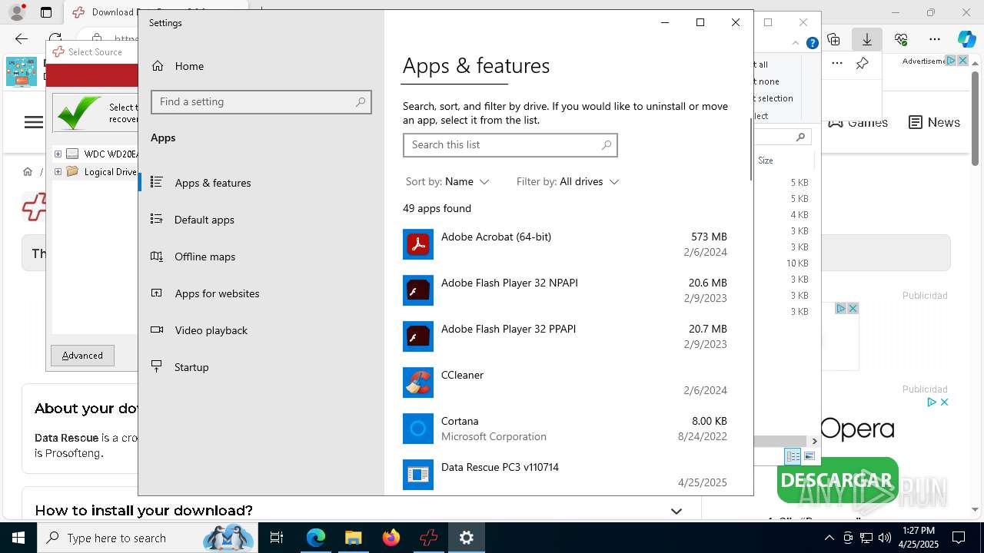The height and width of the screenshot is (553, 984).
Task: Open Firefox from taskbar
Action: point(391,538)
